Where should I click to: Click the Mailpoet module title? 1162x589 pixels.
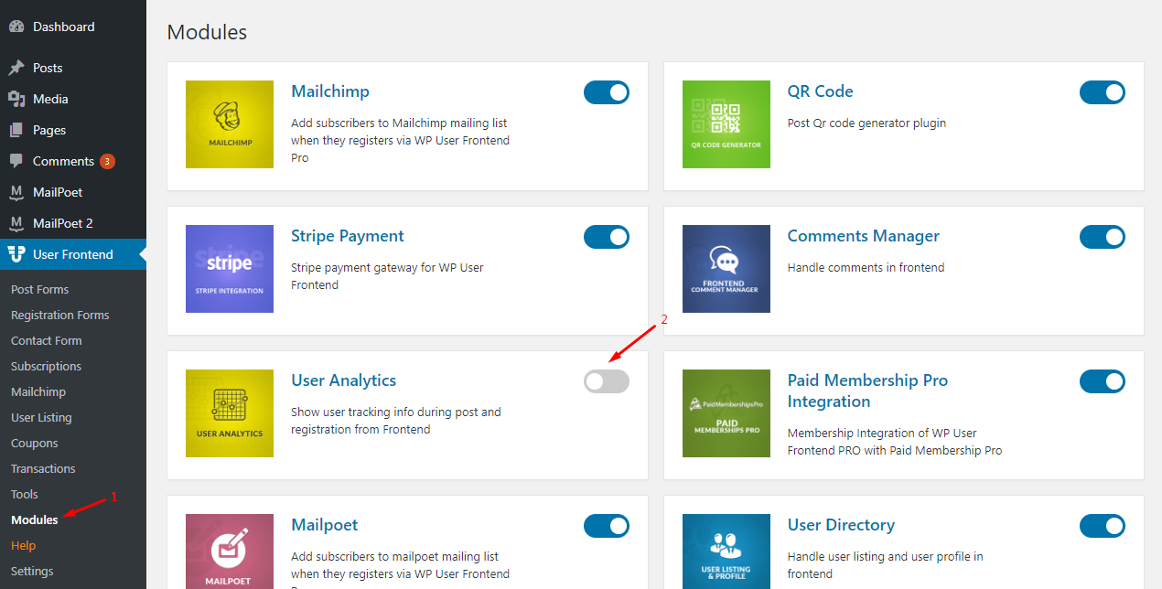[325, 525]
